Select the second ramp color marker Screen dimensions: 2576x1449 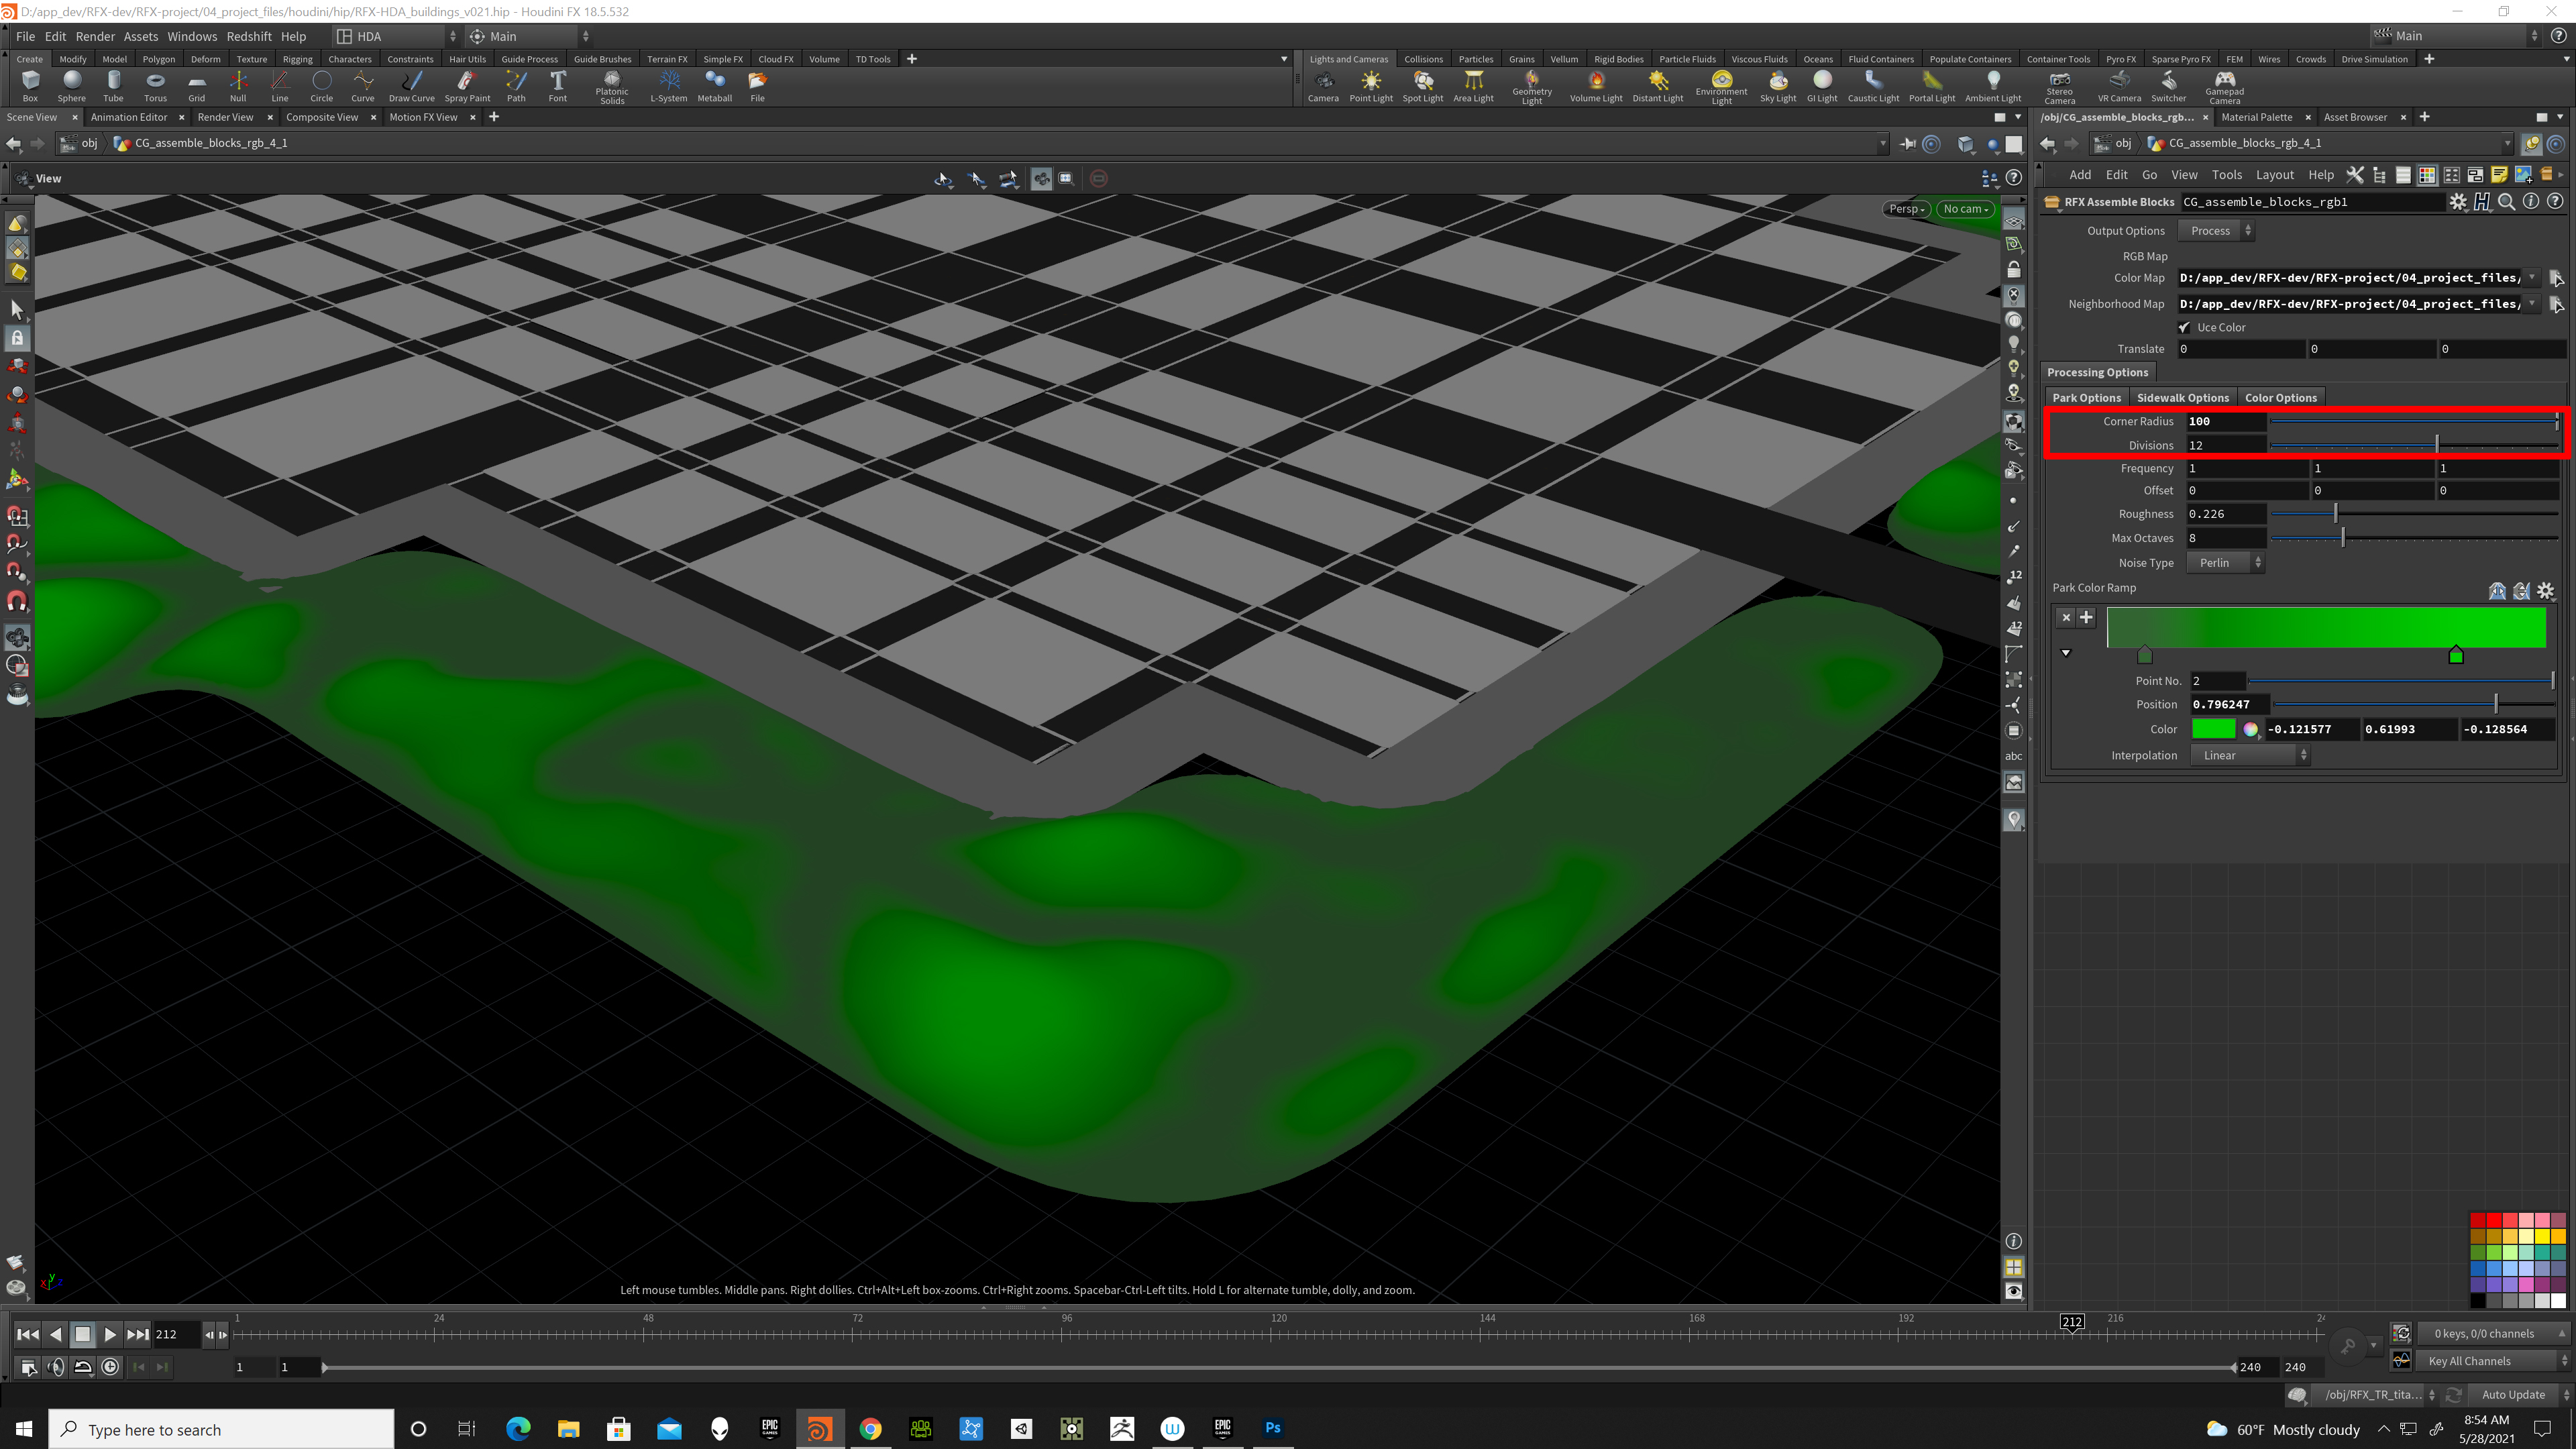pos(2456,655)
